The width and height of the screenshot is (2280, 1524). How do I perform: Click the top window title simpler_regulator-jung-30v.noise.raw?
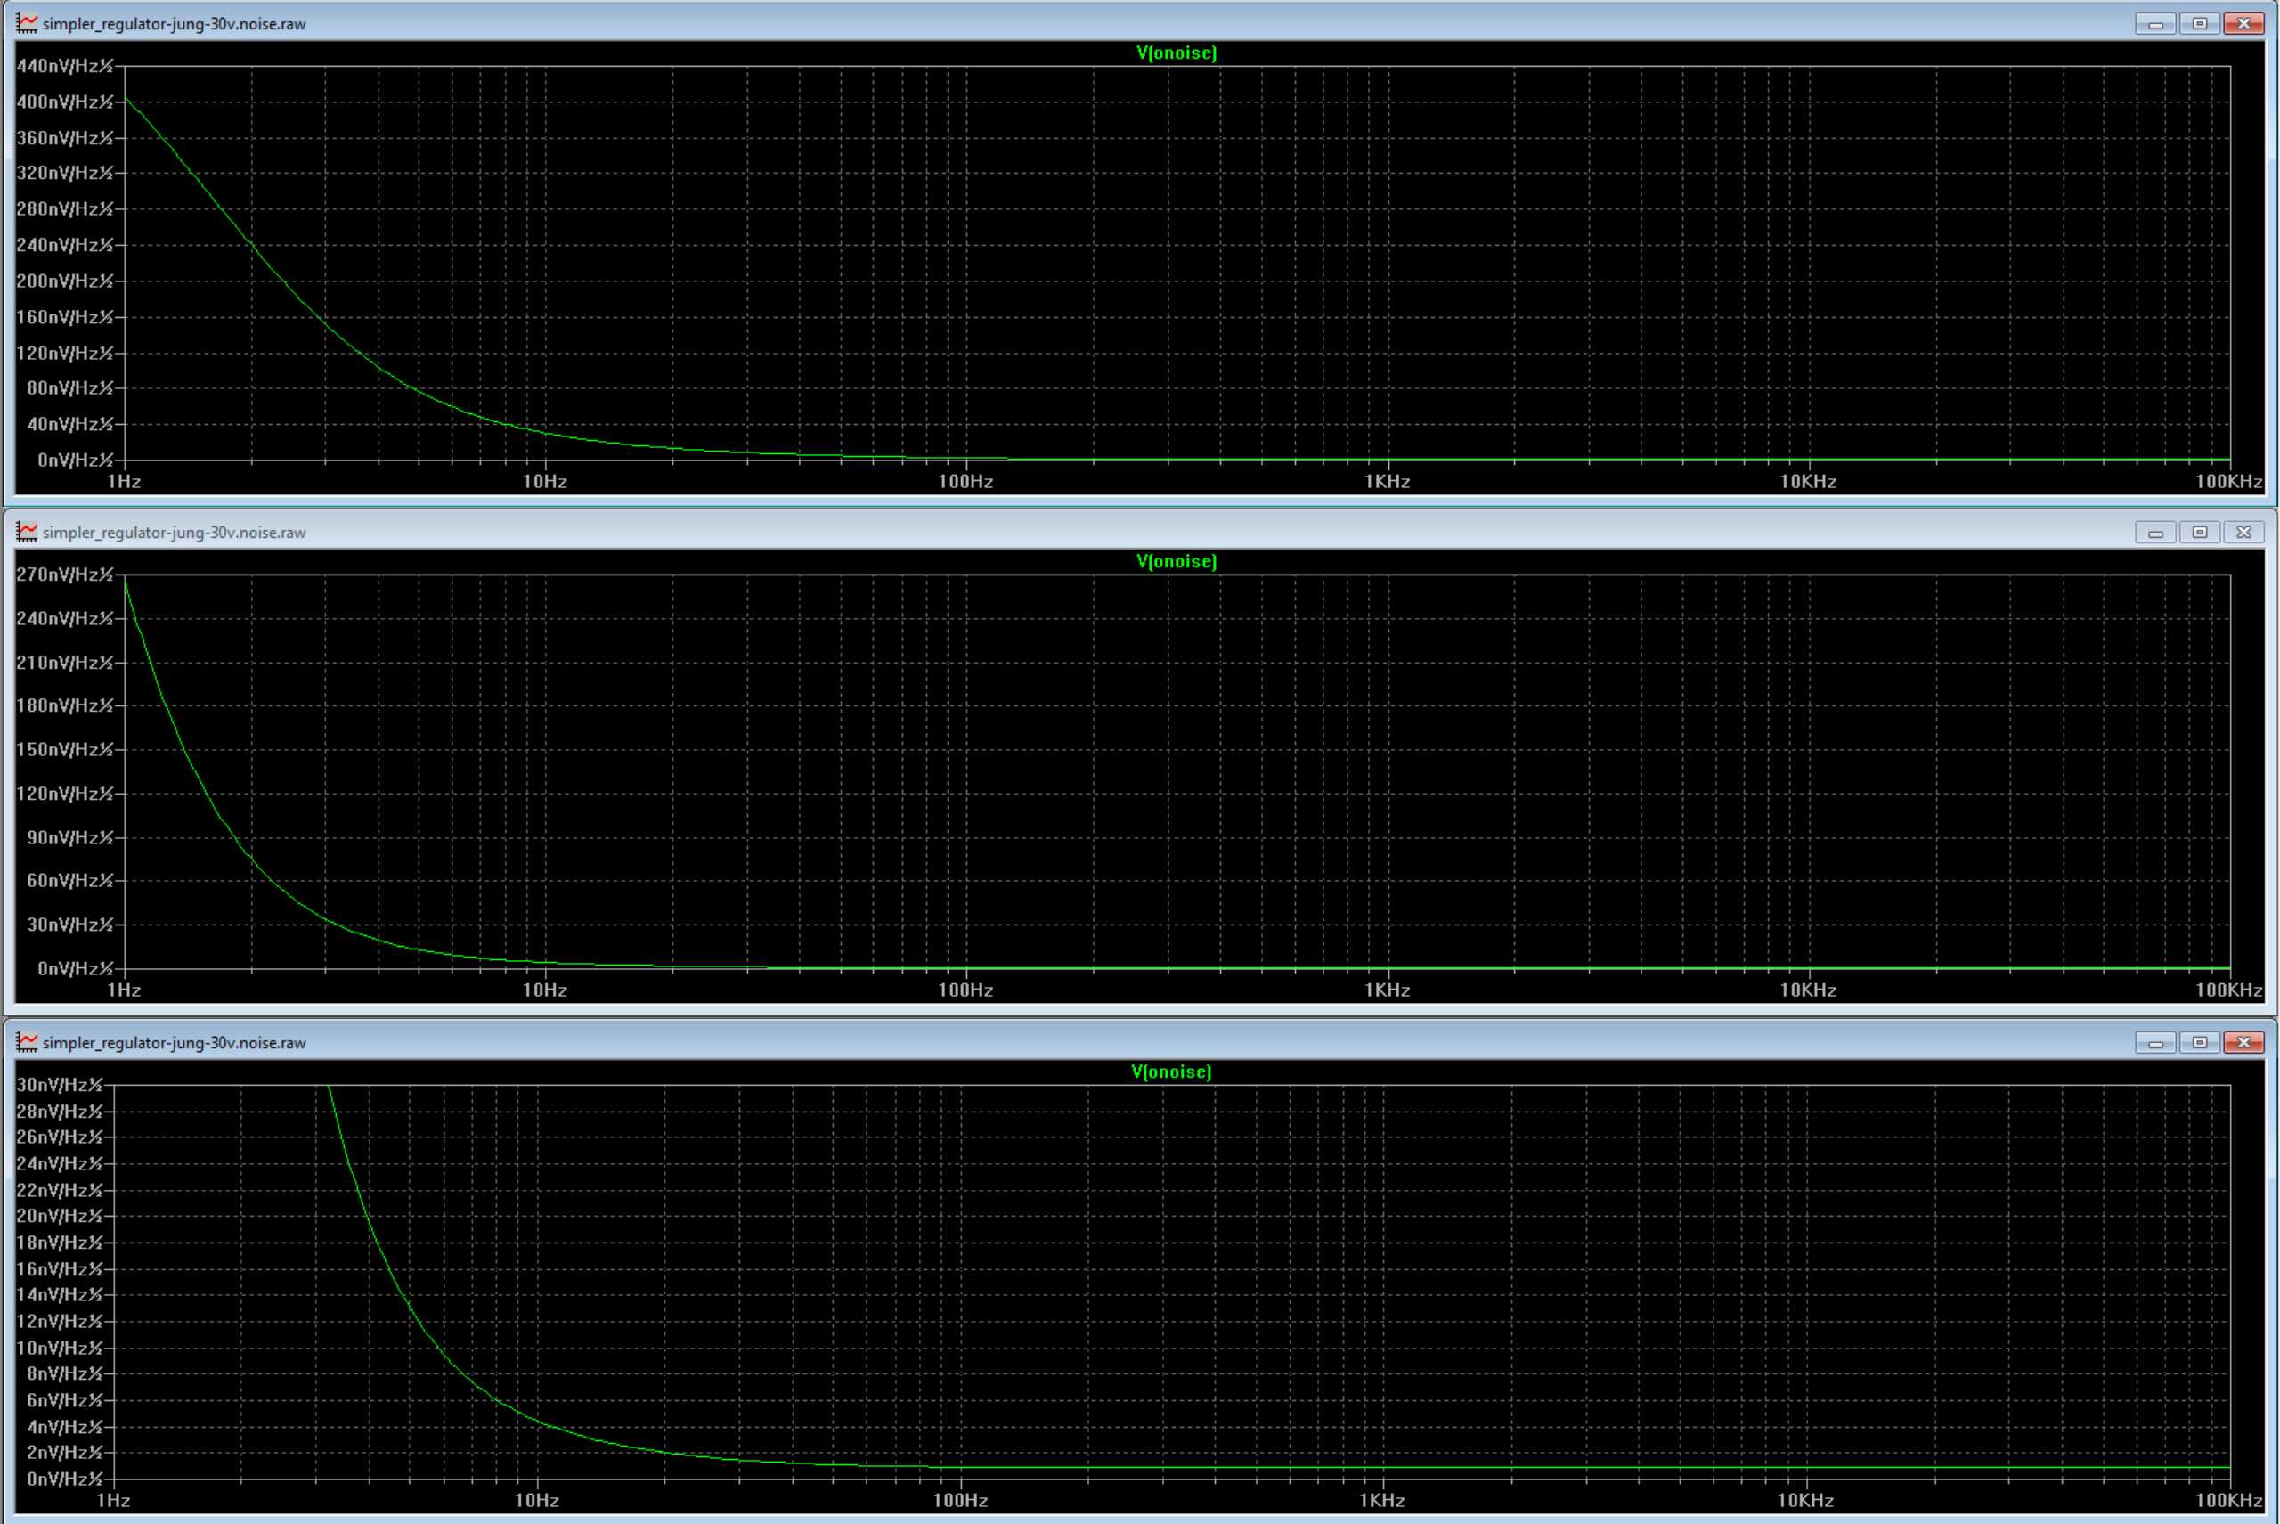click(174, 24)
